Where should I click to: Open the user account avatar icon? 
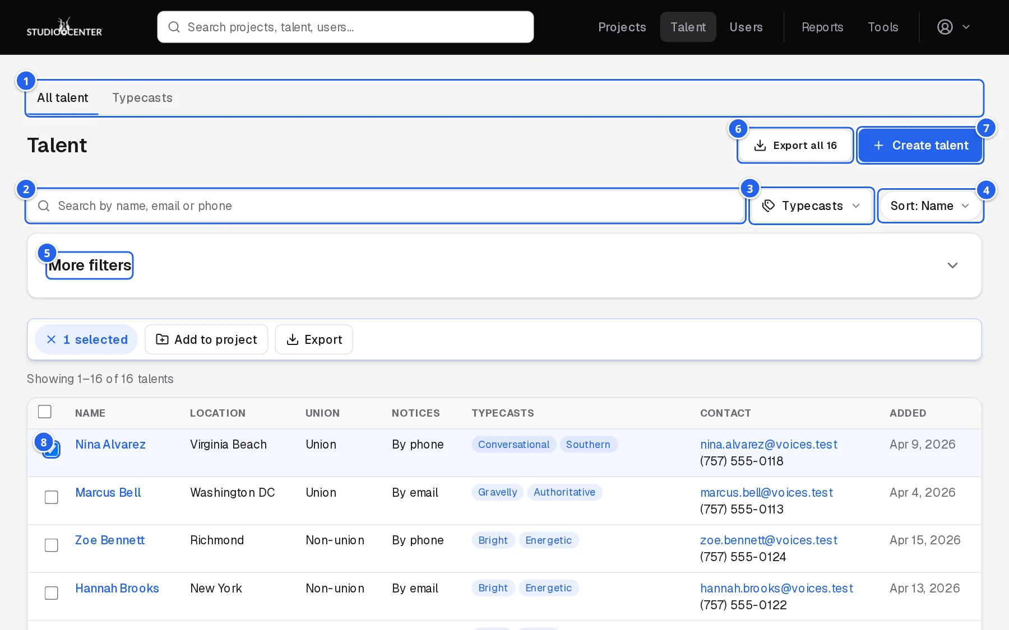(945, 27)
